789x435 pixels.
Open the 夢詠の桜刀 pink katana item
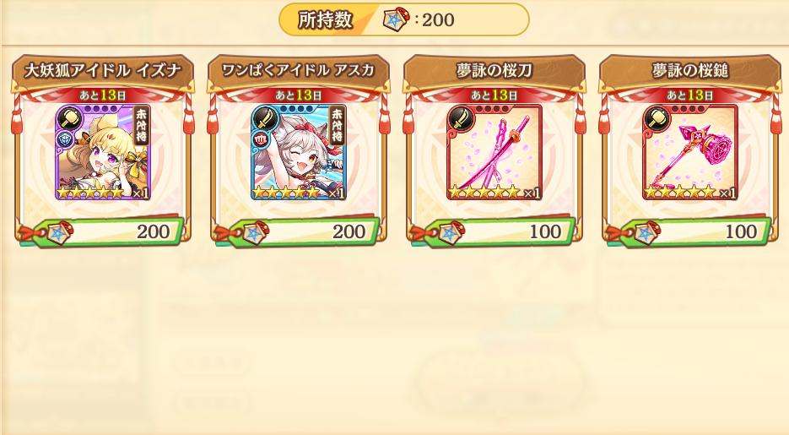(x=494, y=153)
